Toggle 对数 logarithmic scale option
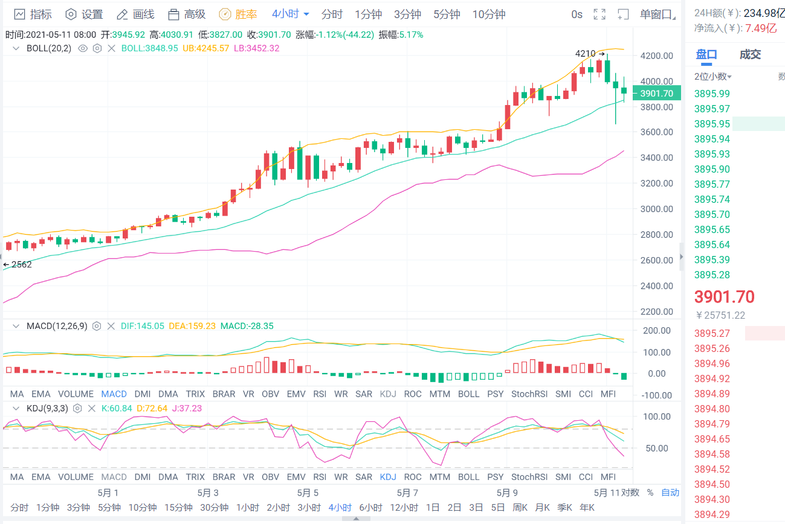The width and height of the screenshot is (785, 524). [630, 492]
